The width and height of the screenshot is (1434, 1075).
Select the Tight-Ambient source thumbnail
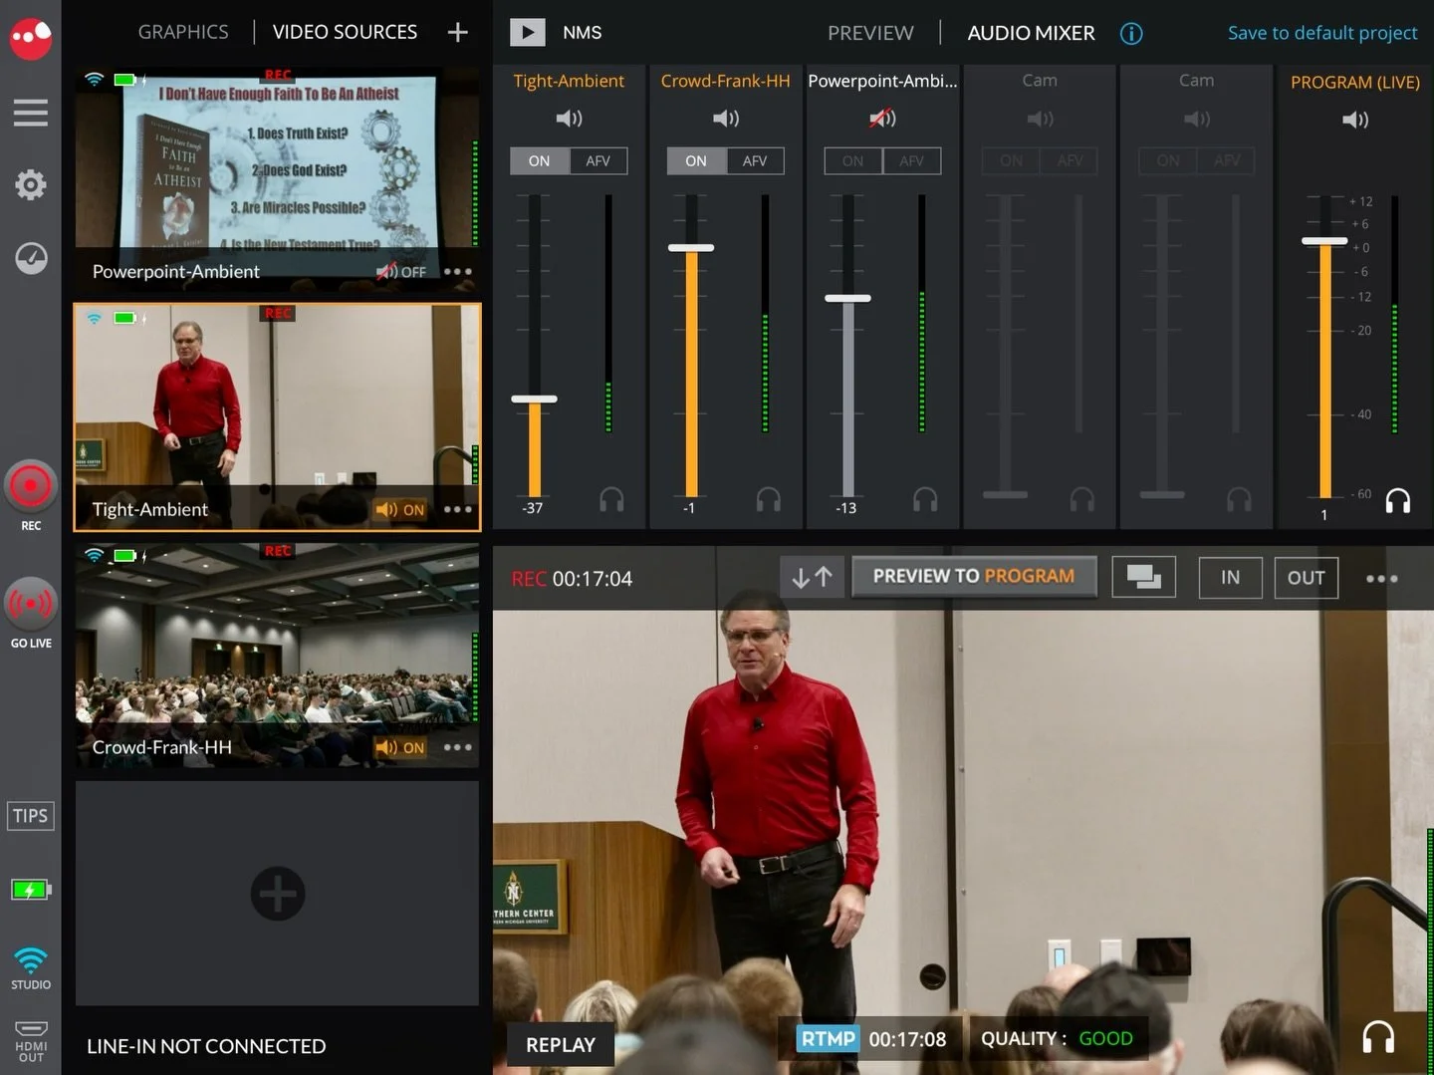tap(277, 417)
